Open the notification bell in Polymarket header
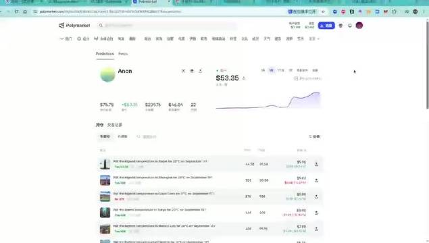This screenshot has height=243, width=429. pyautogui.click(x=350, y=26)
